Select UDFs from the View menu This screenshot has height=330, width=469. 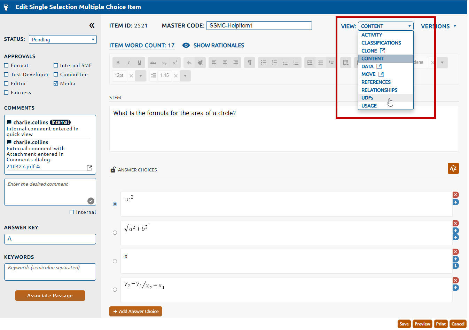[367, 98]
